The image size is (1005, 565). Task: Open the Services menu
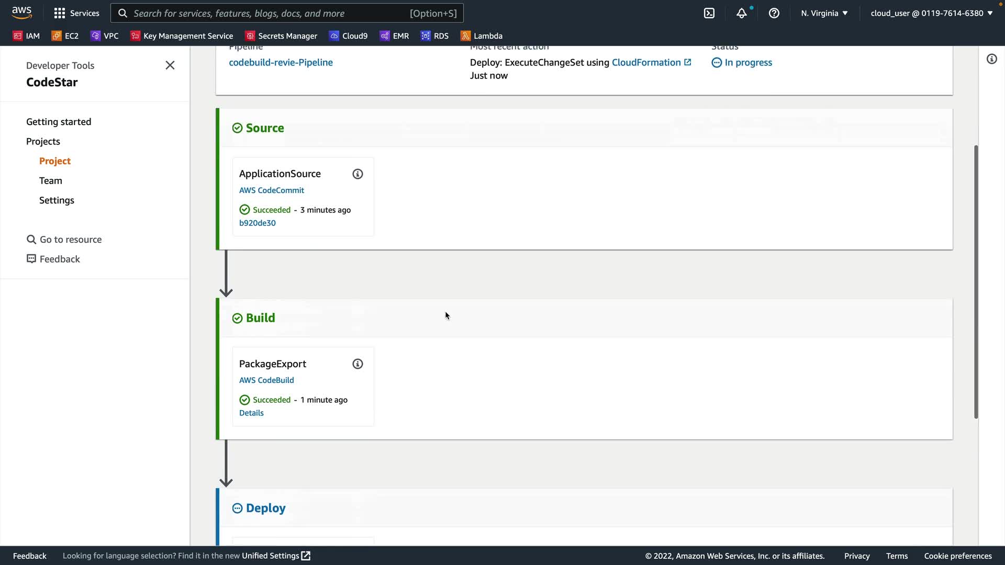(76, 13)
